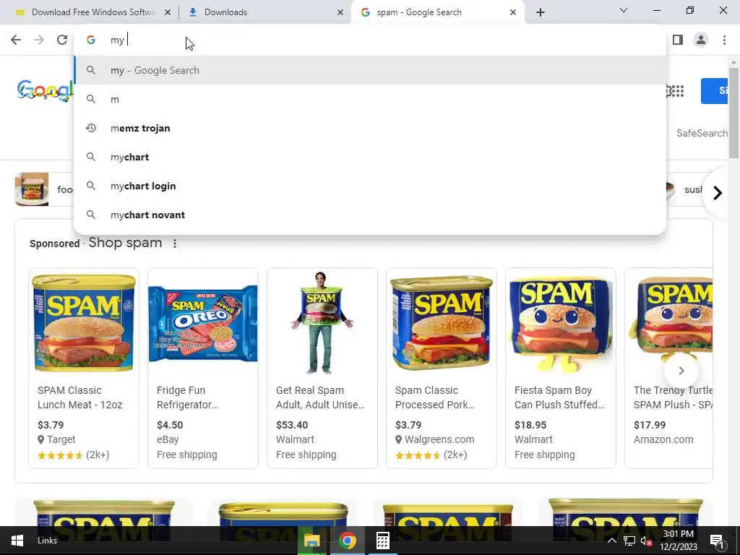
Task: Open the tab search chevron
Action: [624, 10]
